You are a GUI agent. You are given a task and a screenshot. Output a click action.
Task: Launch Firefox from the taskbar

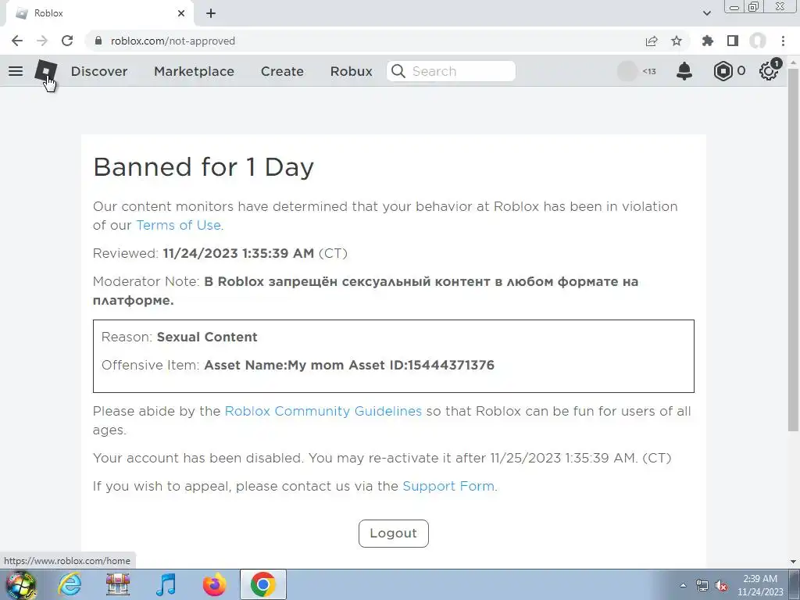pos(214,584)
